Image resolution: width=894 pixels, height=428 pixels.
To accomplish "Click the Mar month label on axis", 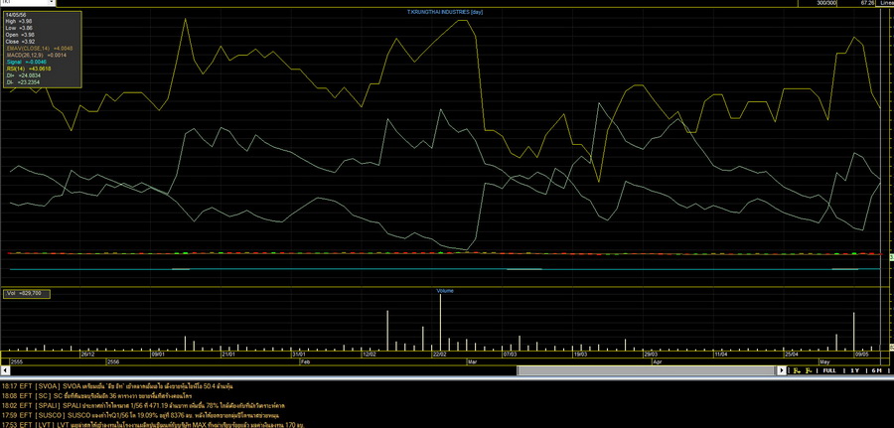I will (472, 361).
